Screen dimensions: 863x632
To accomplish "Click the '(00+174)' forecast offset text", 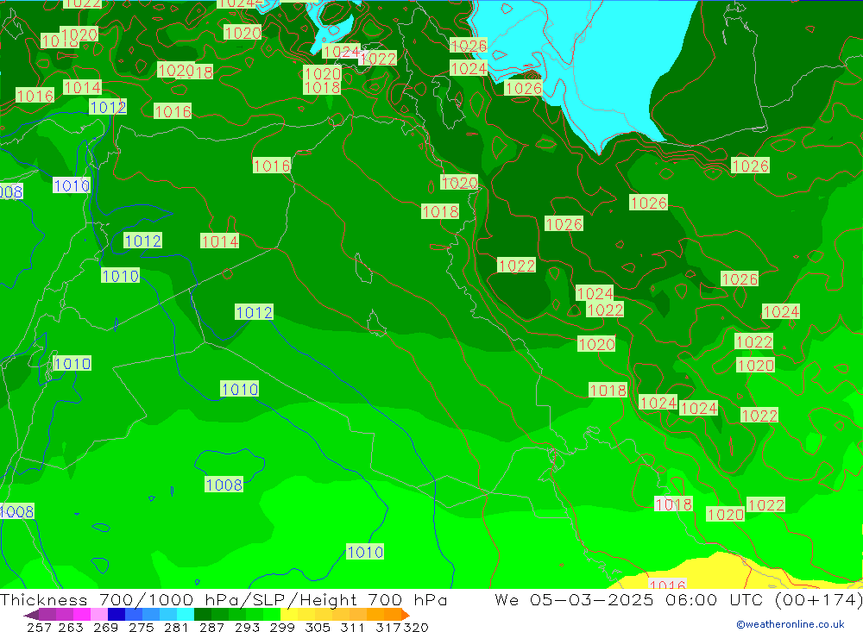I will (x=819, y=599).
